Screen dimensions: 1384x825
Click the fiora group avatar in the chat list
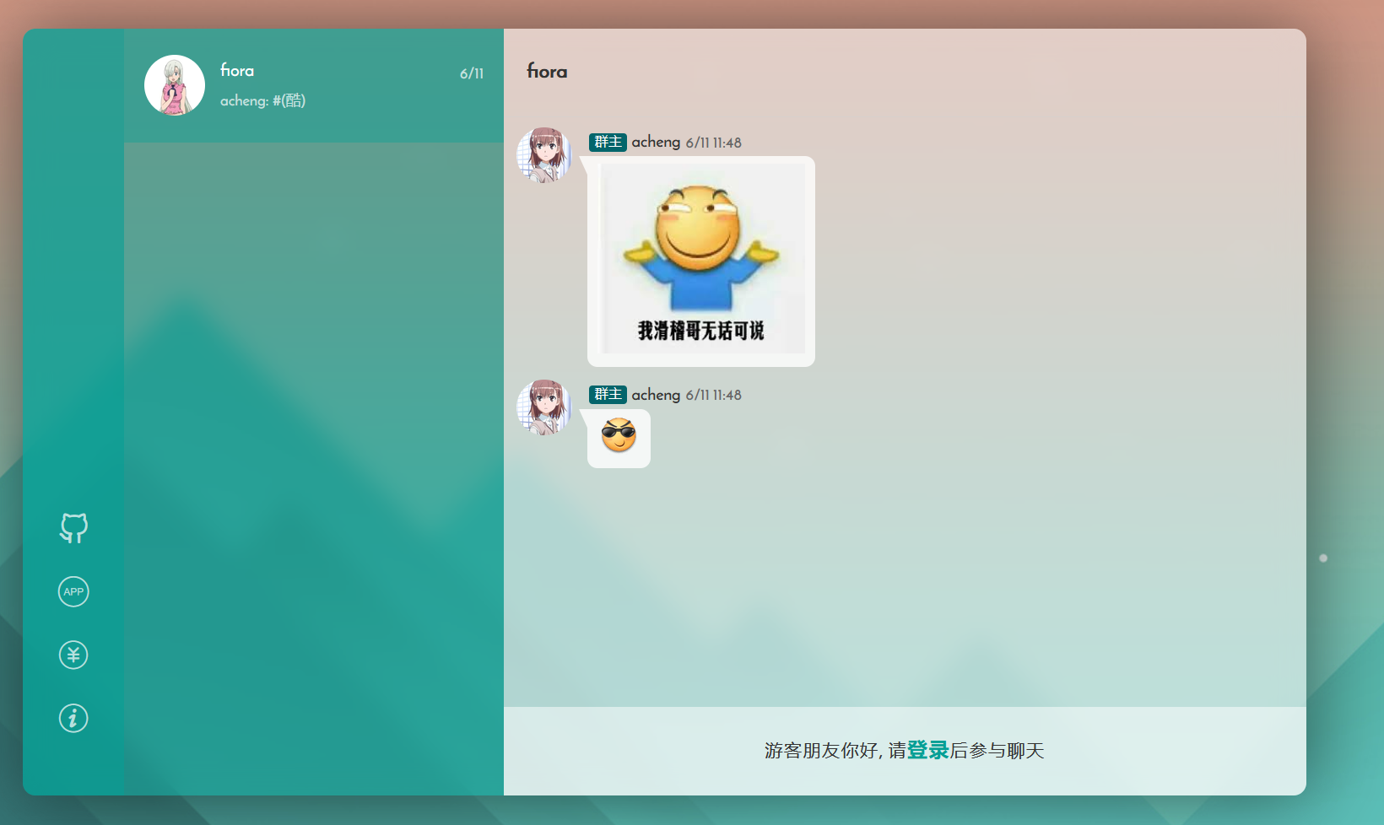[x=175, y=85]
